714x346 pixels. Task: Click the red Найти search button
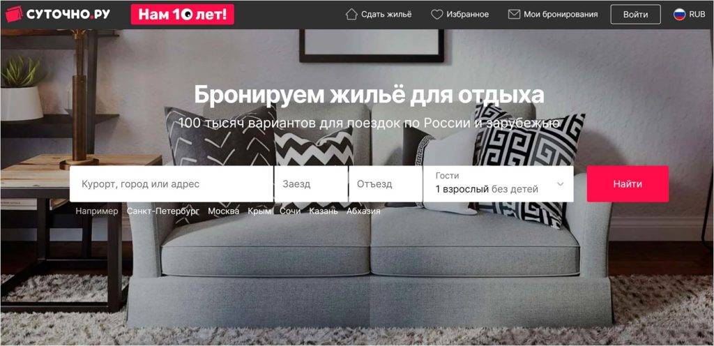coord(628,184)
